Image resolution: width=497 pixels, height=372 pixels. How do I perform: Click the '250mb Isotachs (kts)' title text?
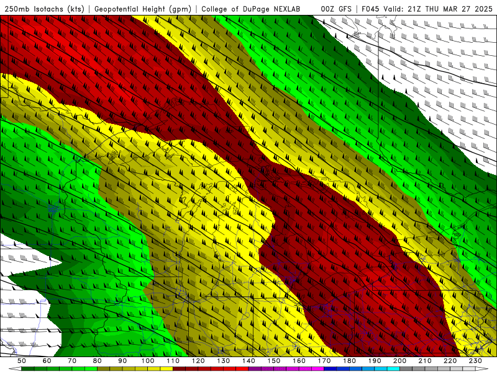click(x=44, y=9)
